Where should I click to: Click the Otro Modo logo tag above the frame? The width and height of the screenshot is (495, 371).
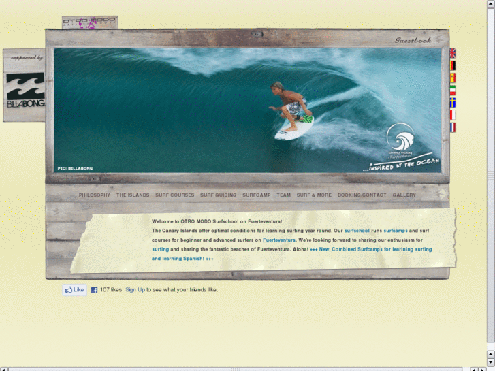[90, 22]
